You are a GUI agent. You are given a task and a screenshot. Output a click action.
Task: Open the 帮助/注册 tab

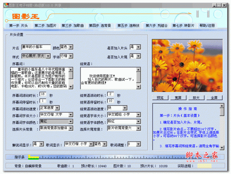pos(207,26)
